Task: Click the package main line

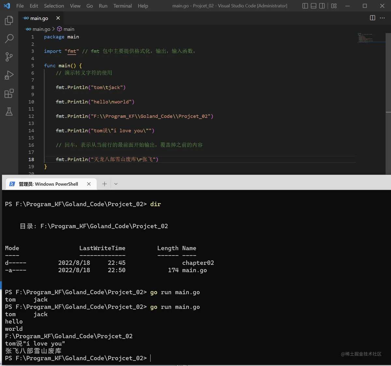Action: (x=62, y=37)
